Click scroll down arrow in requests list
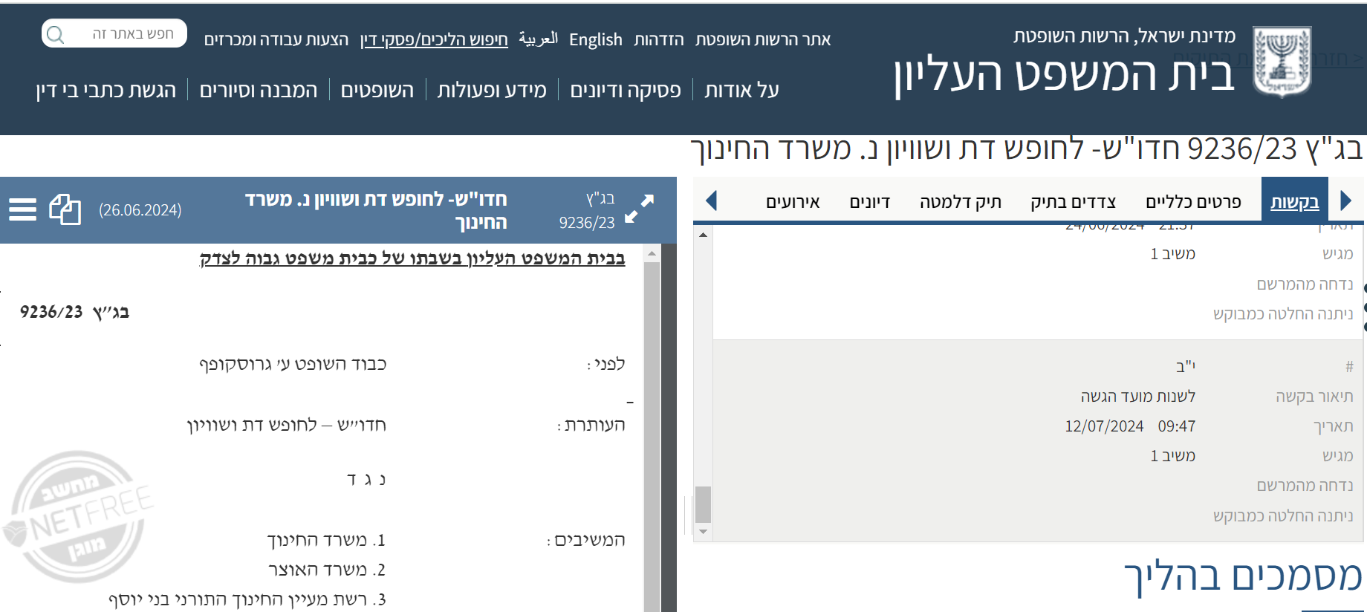The width and height of the screenshot is (1367, 612). 703,532
